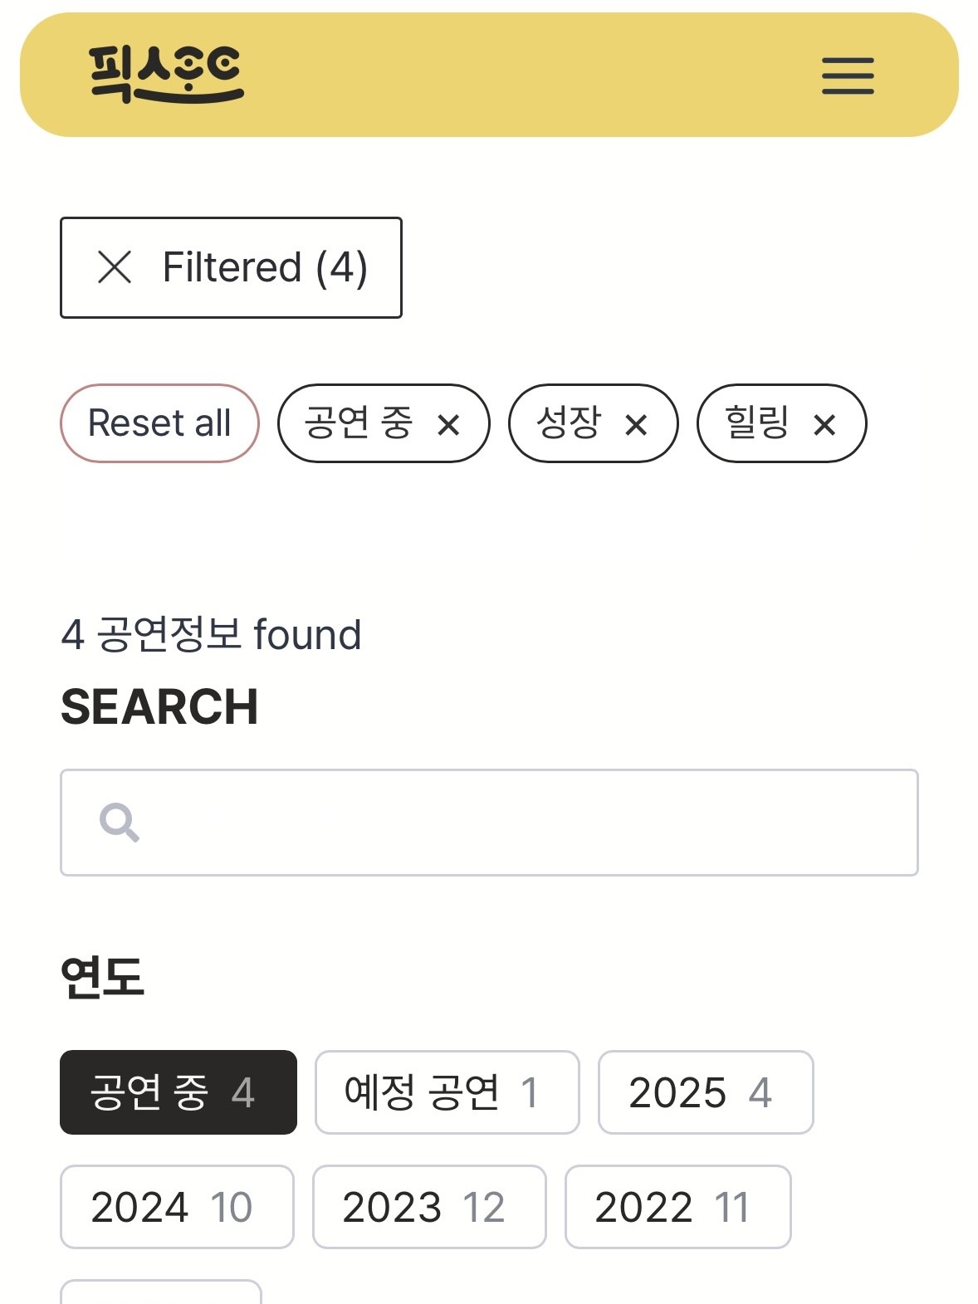
Task: Select the 2023 year filter
Action: [429, 1206]
